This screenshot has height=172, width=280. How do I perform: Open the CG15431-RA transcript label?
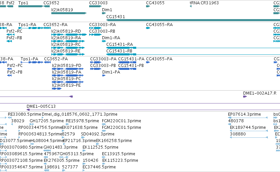(x=120, y=44)
